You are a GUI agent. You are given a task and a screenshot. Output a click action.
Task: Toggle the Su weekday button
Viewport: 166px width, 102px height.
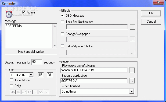click(46, 92)
